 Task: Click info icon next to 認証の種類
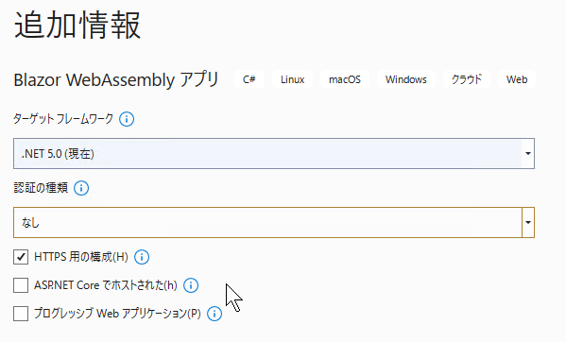[81, 188]
